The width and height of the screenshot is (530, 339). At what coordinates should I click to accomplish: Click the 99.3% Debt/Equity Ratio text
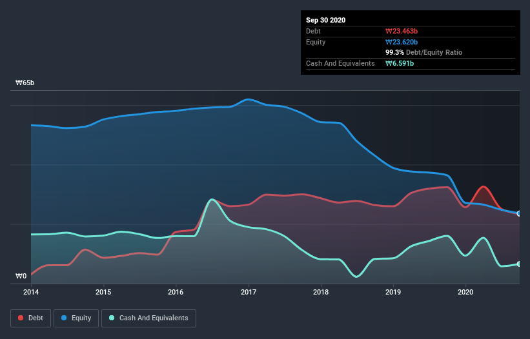(423, 52)
